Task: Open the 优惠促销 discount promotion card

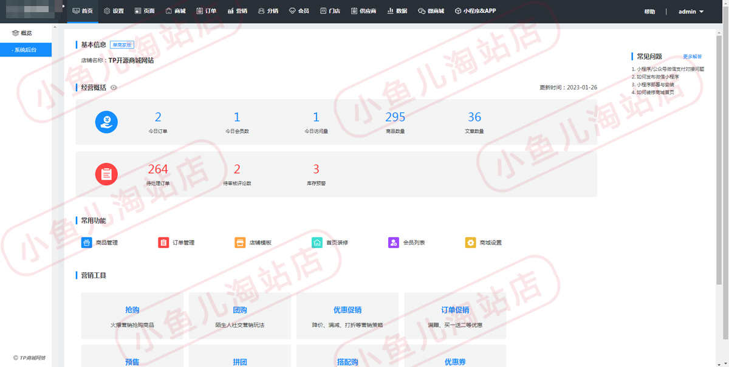Action: point(347,316)
